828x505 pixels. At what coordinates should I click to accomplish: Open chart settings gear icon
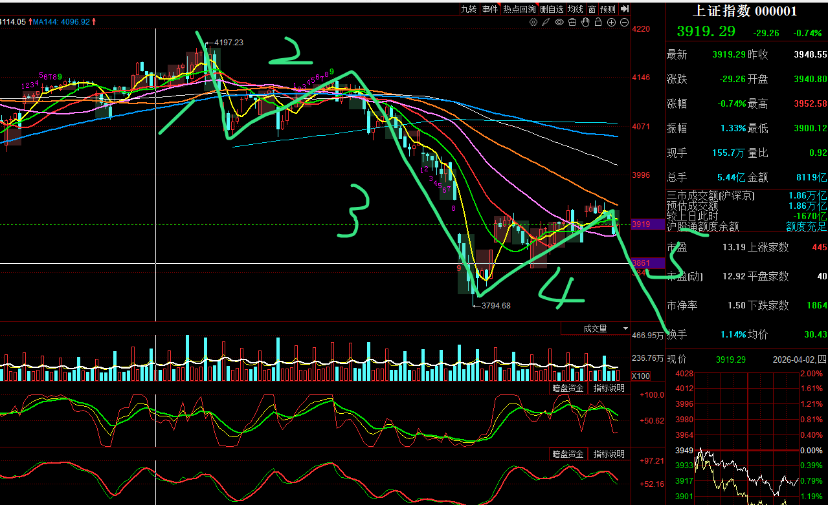click(533, 22)
